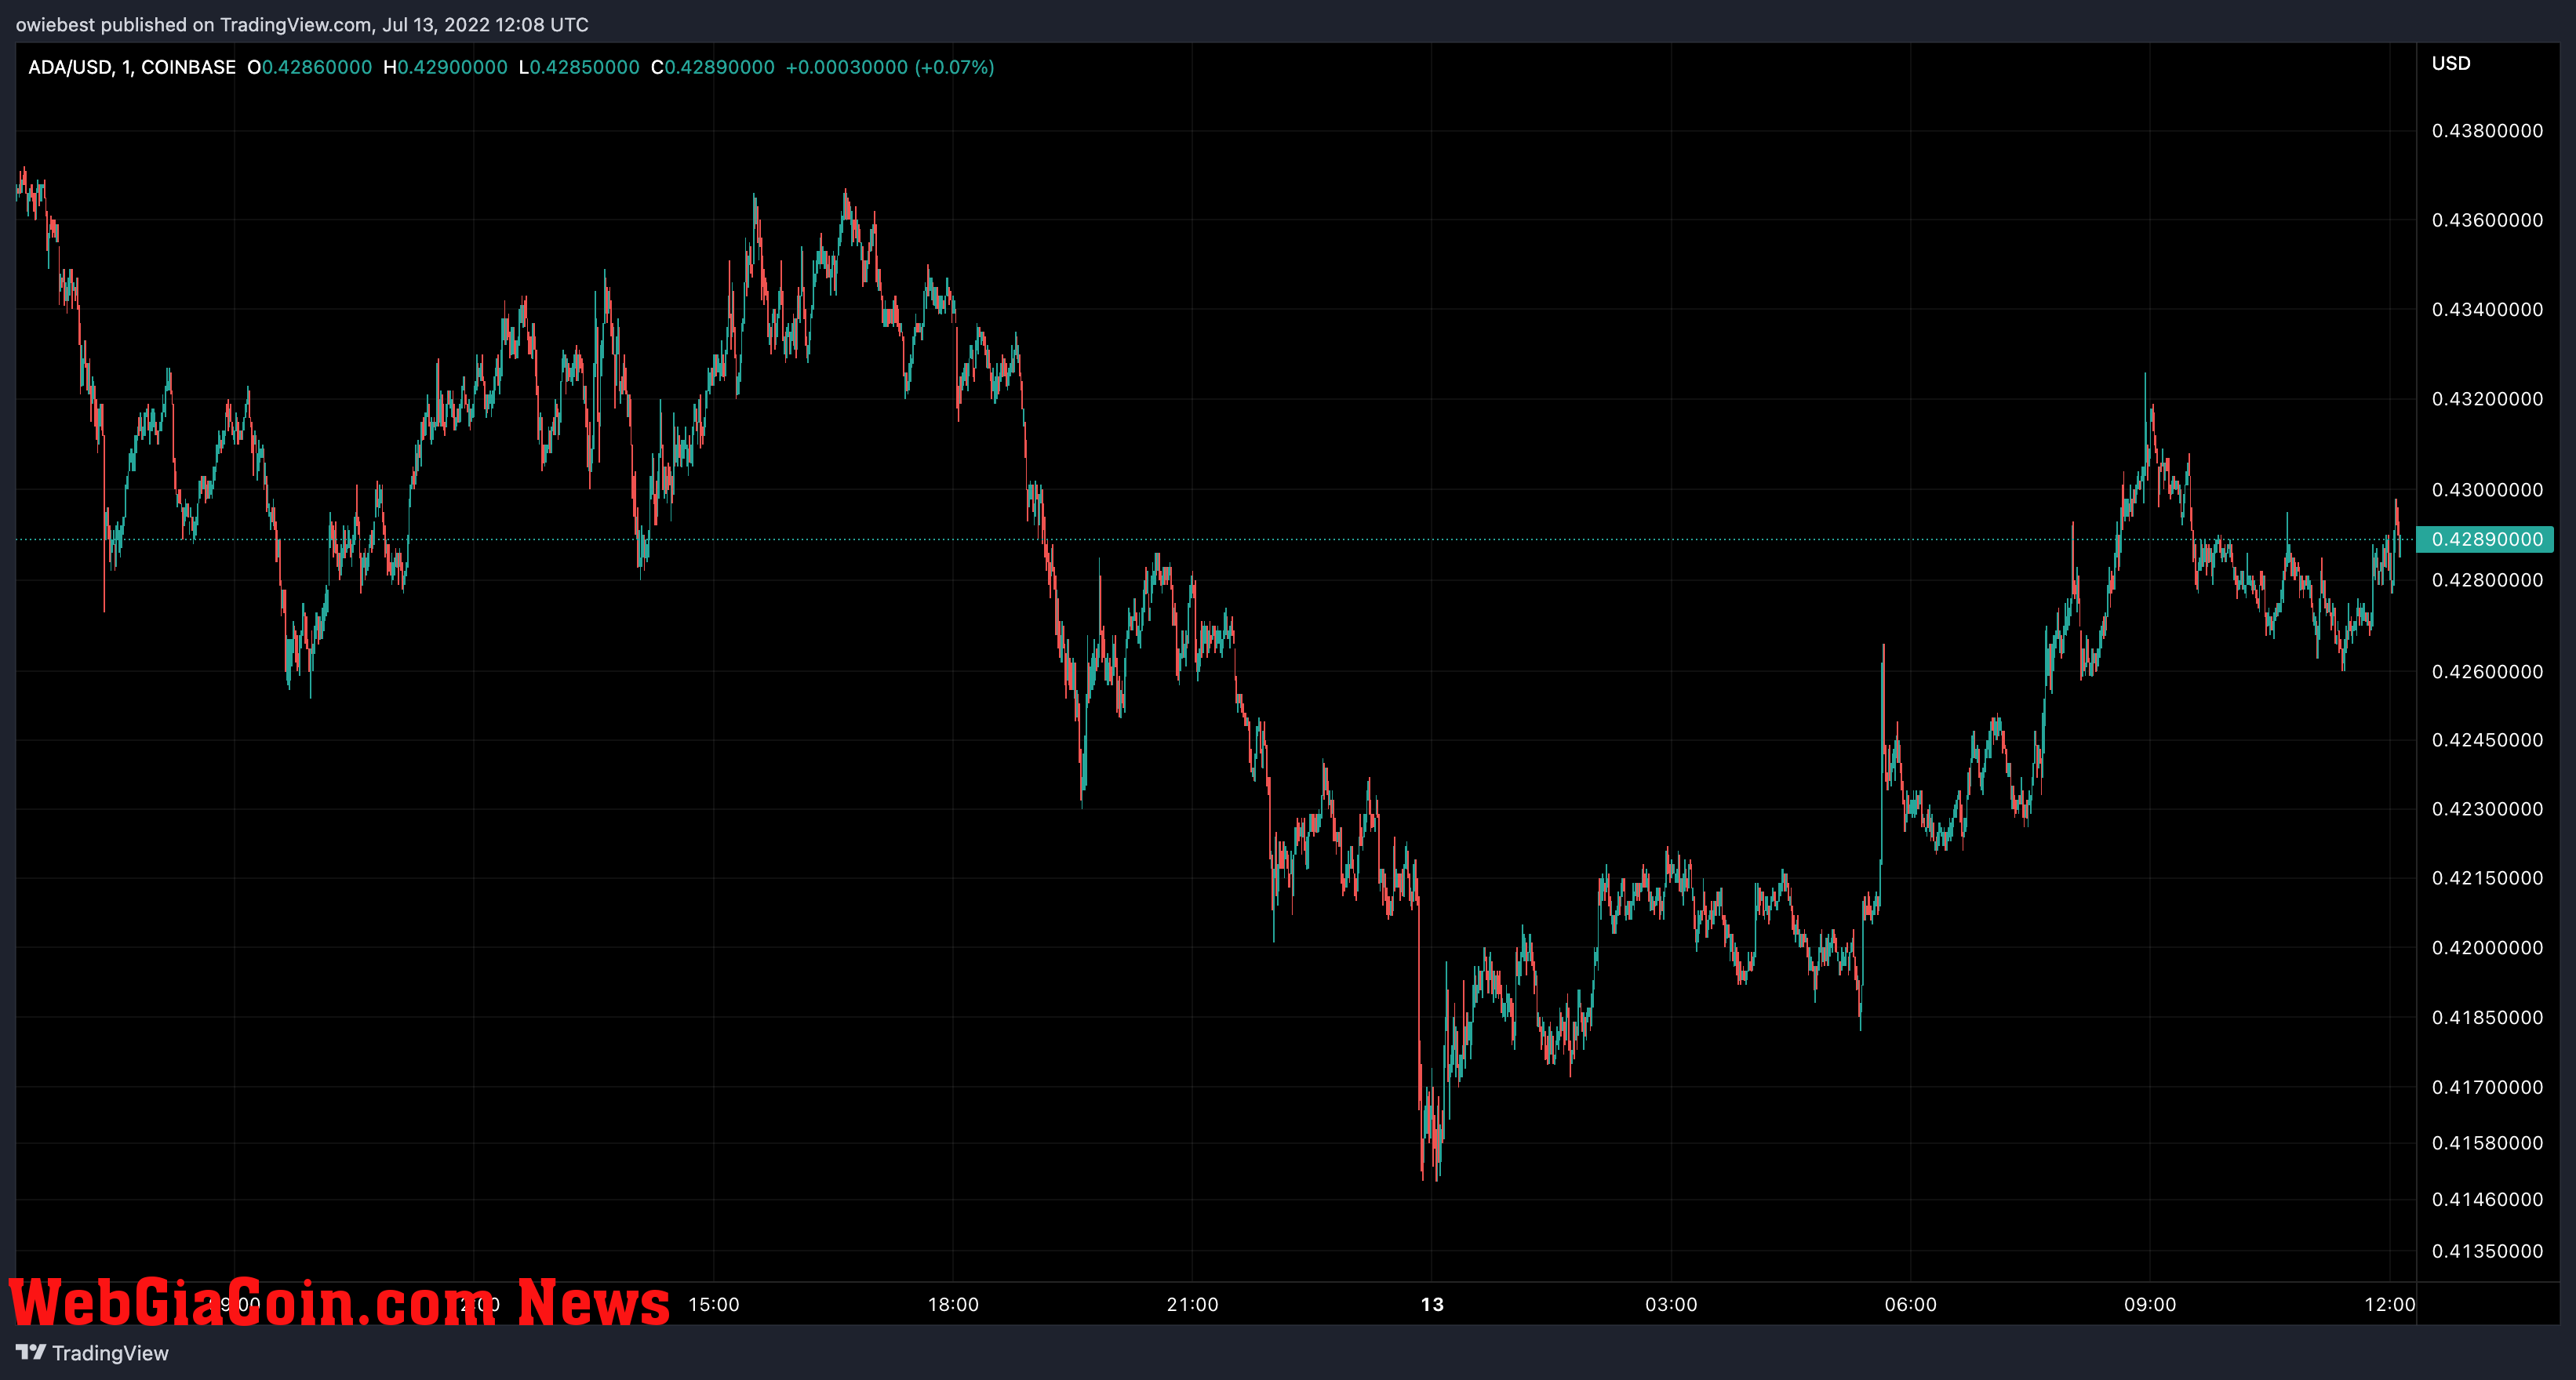Click the open value O0.42860000

pos(310,67)
